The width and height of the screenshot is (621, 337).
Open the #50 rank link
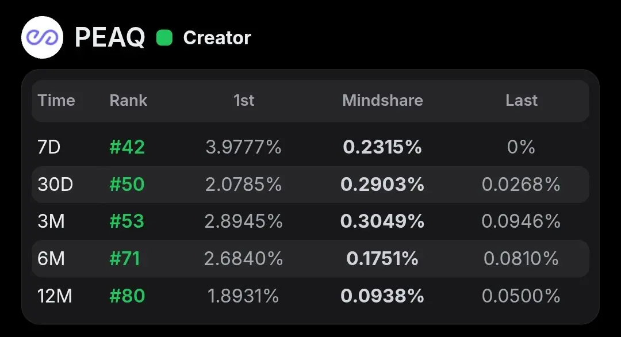pyautogui.click(x=127, y=184)
